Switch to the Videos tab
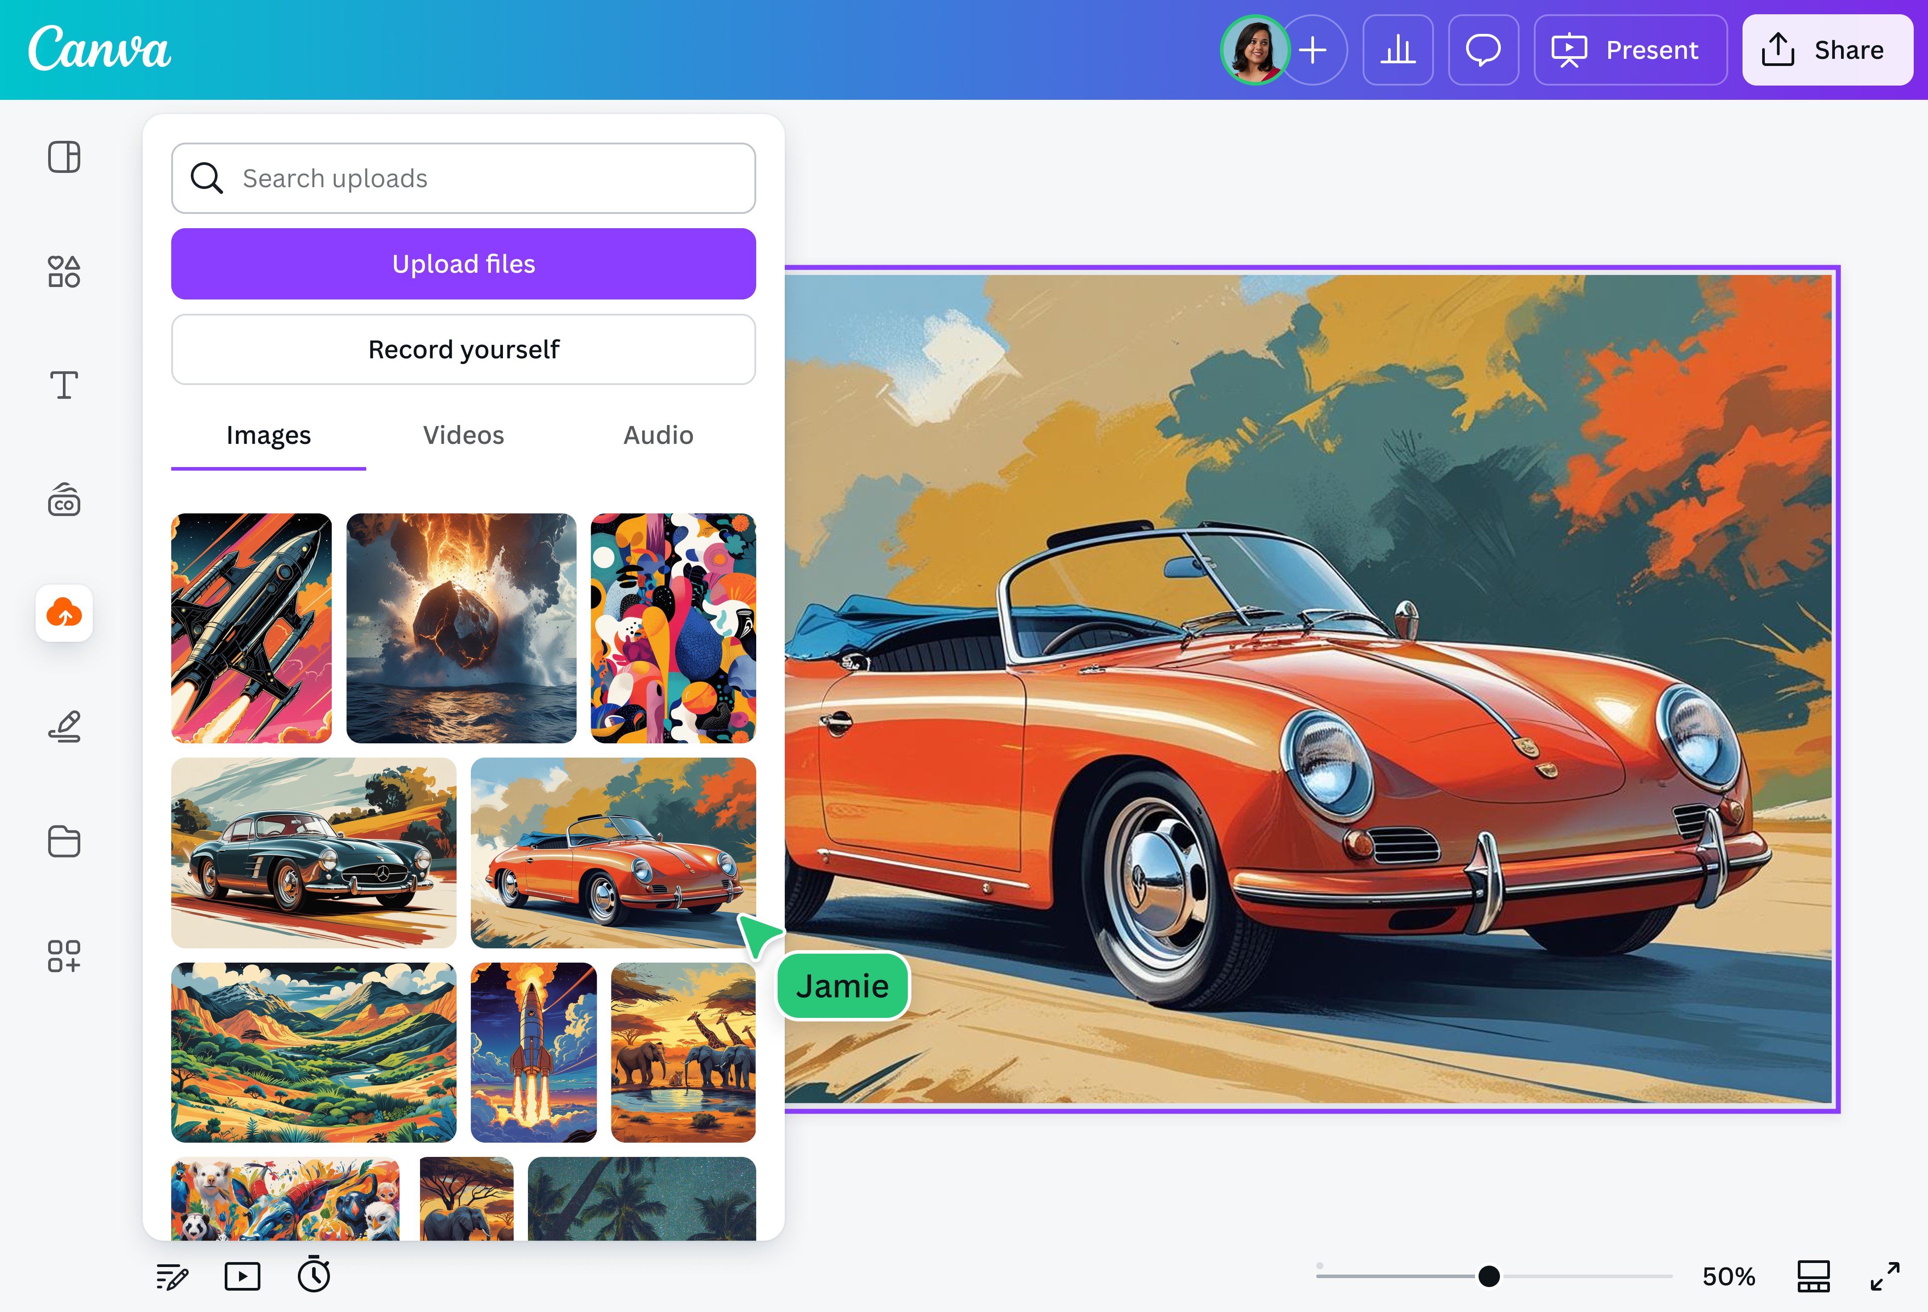 coord(463,435)
